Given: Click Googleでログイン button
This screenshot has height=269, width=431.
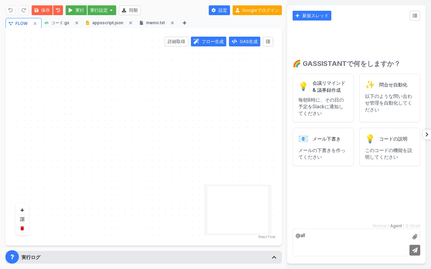Looking at the screenshot, I should [x=257, y=10].
